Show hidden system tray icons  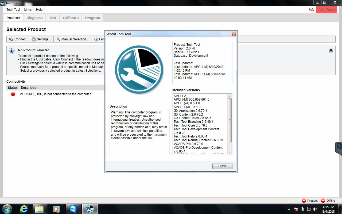(289, 209)
